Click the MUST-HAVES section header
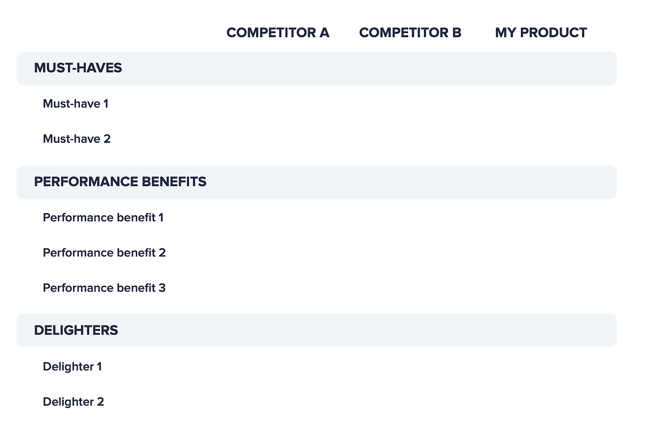This screenshot has width=663, height=436. tap(316, 68)
